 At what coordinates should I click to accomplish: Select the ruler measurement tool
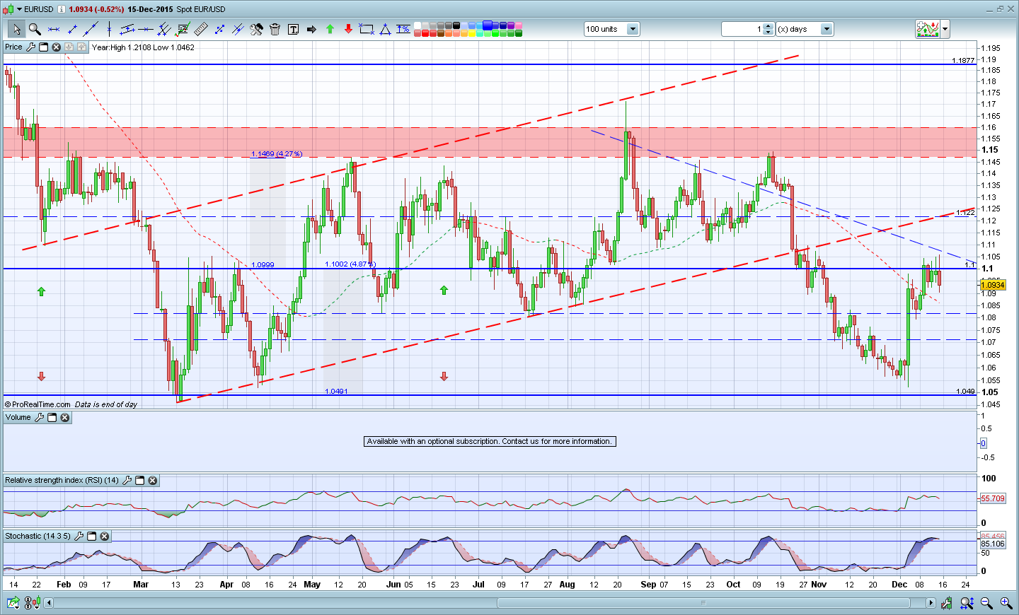pos(201,29)
